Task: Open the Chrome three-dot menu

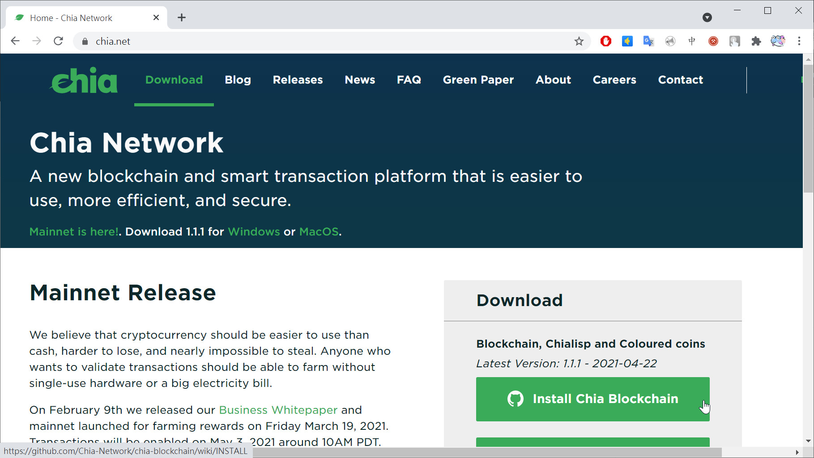Action: coord(799,41)
